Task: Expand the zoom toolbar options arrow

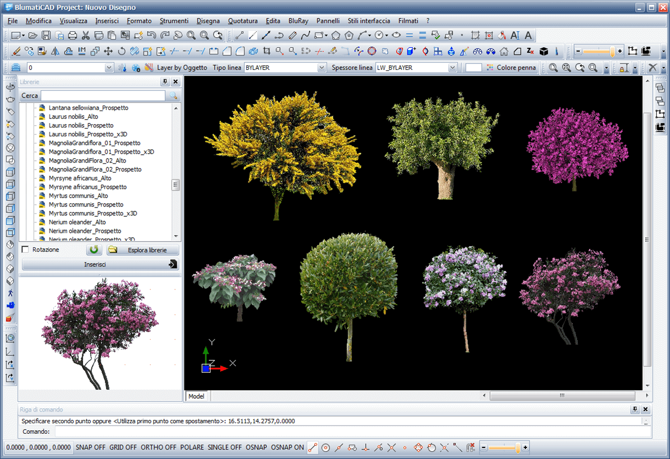Action: coord(606,68)
